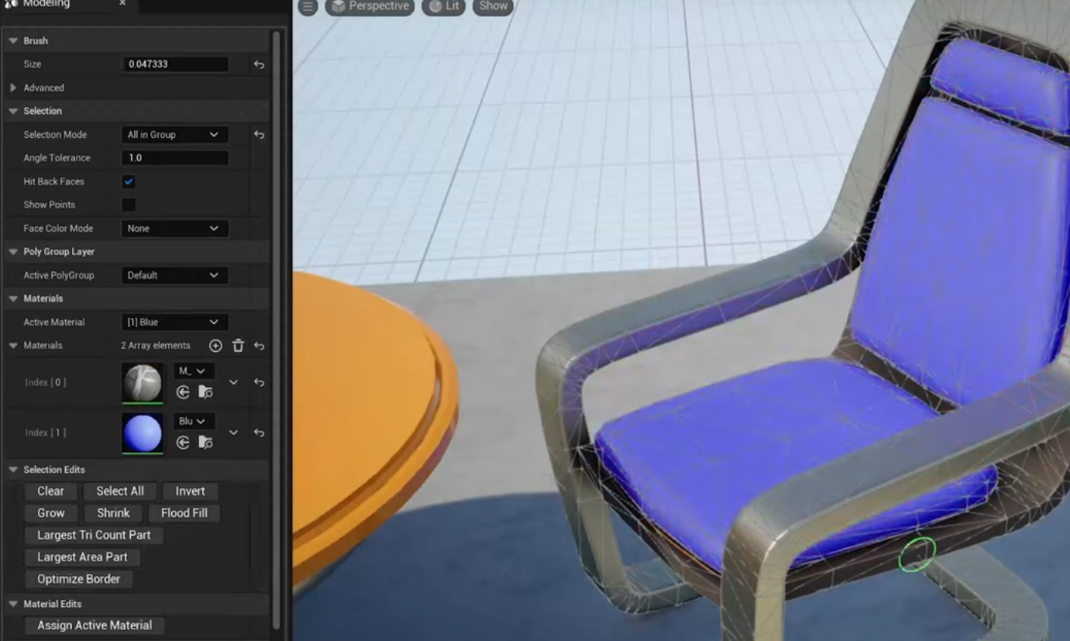Collapse the Materials array element list
Viewport: 1070px width, 641px height.
pyautogui.click(x=13, y=346)
